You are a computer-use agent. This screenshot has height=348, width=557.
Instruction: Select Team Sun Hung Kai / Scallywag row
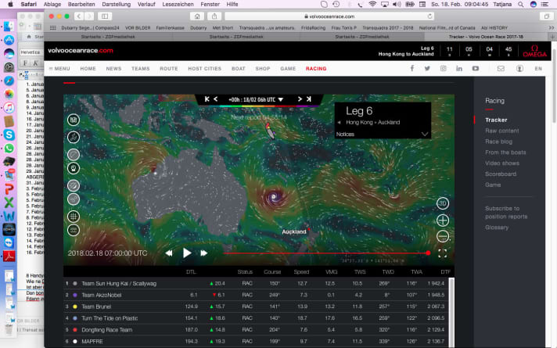point(256,283)
